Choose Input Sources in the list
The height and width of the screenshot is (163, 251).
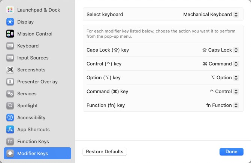[37, 58]
